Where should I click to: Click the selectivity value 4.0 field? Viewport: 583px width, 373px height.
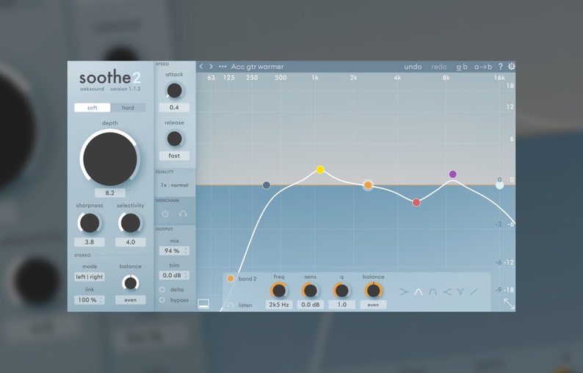pos(131,242)
